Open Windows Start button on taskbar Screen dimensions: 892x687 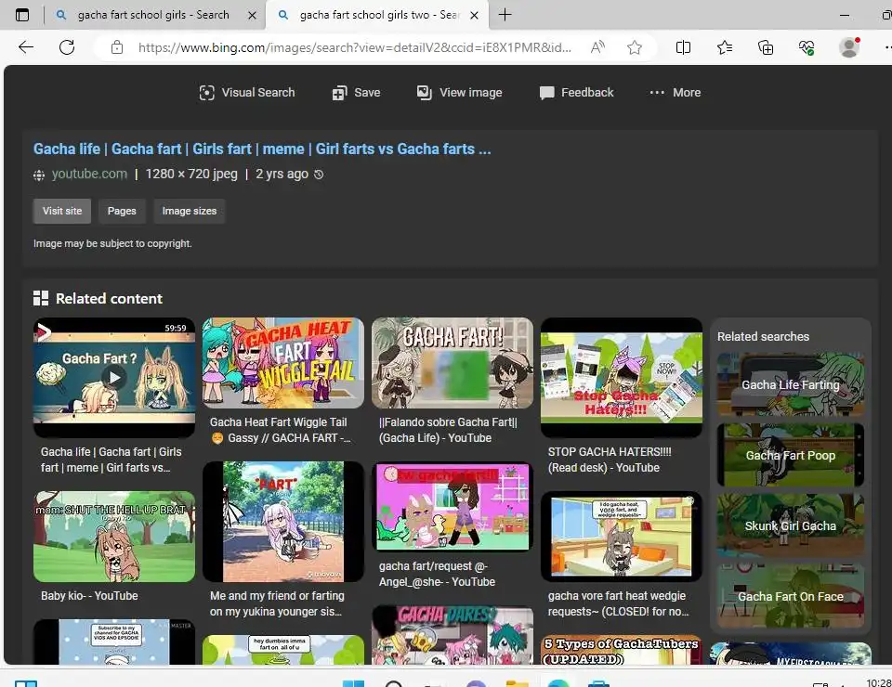(x=353, y=683)
